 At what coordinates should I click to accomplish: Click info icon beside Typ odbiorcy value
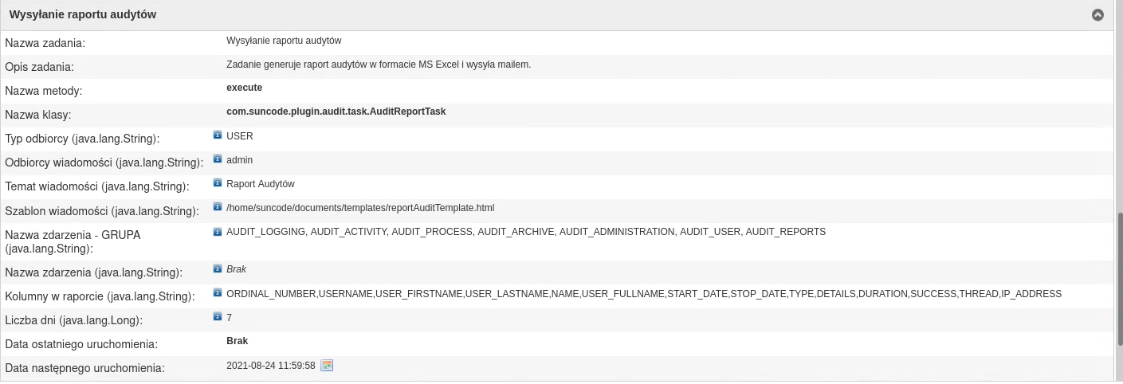(218, 135)
